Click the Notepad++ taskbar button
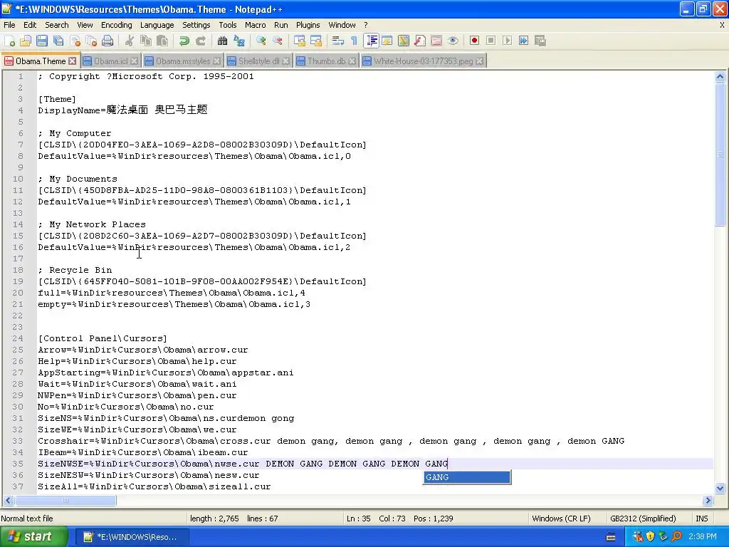729x547 pixels. [132, 537]
